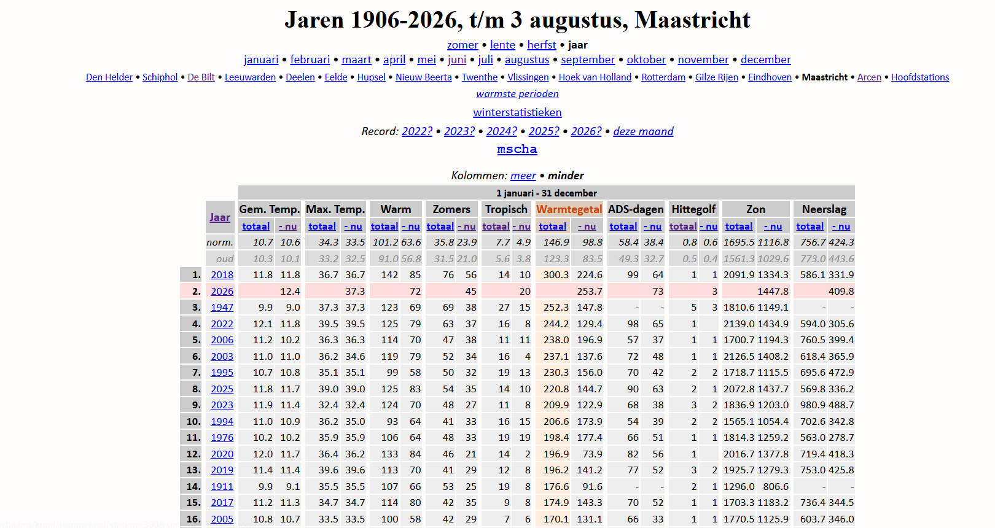Select the herfst season link
The image size is (995, 528).
pyautogui.click(x=542, y=45)
